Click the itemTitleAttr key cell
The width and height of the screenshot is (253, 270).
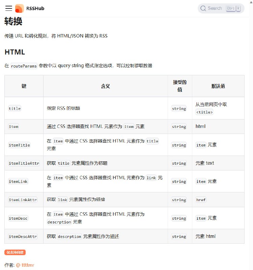pos(24,163)
